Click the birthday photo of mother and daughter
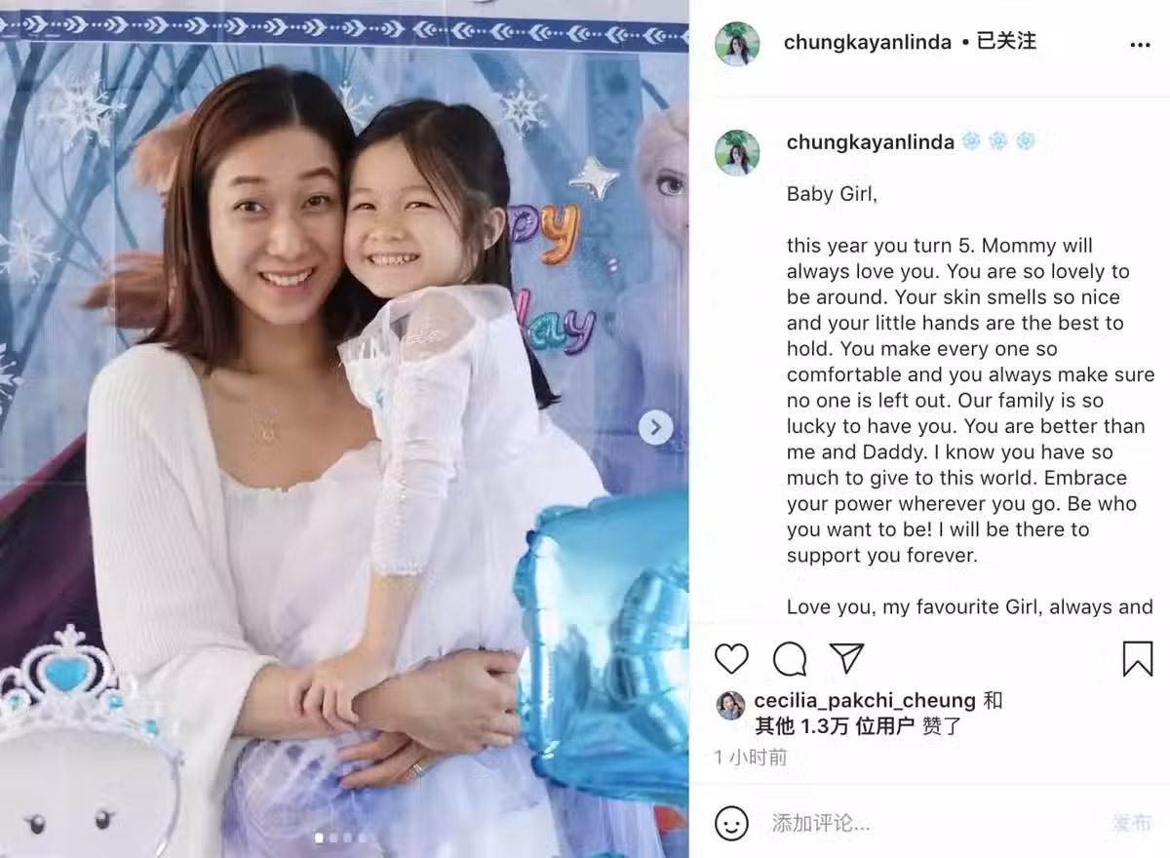 (x=344, y=429)
